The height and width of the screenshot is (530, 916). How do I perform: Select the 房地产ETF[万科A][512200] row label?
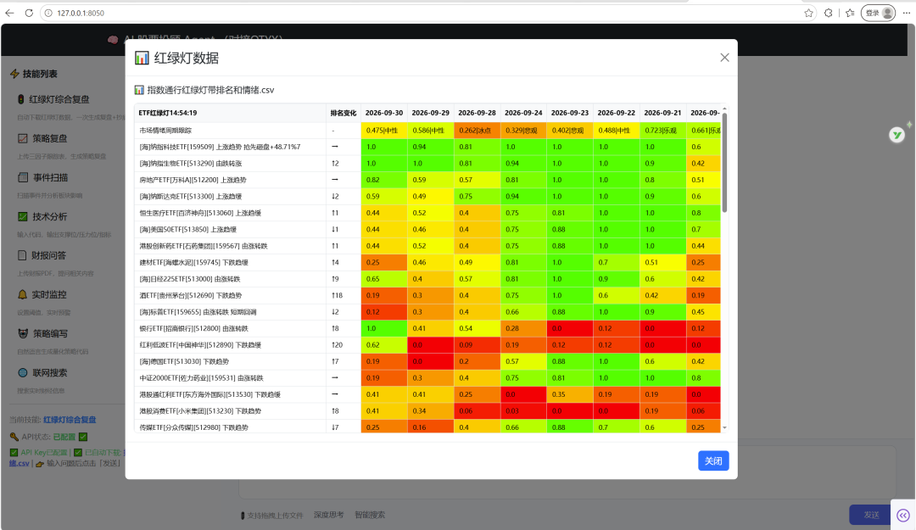click(193, 180)
